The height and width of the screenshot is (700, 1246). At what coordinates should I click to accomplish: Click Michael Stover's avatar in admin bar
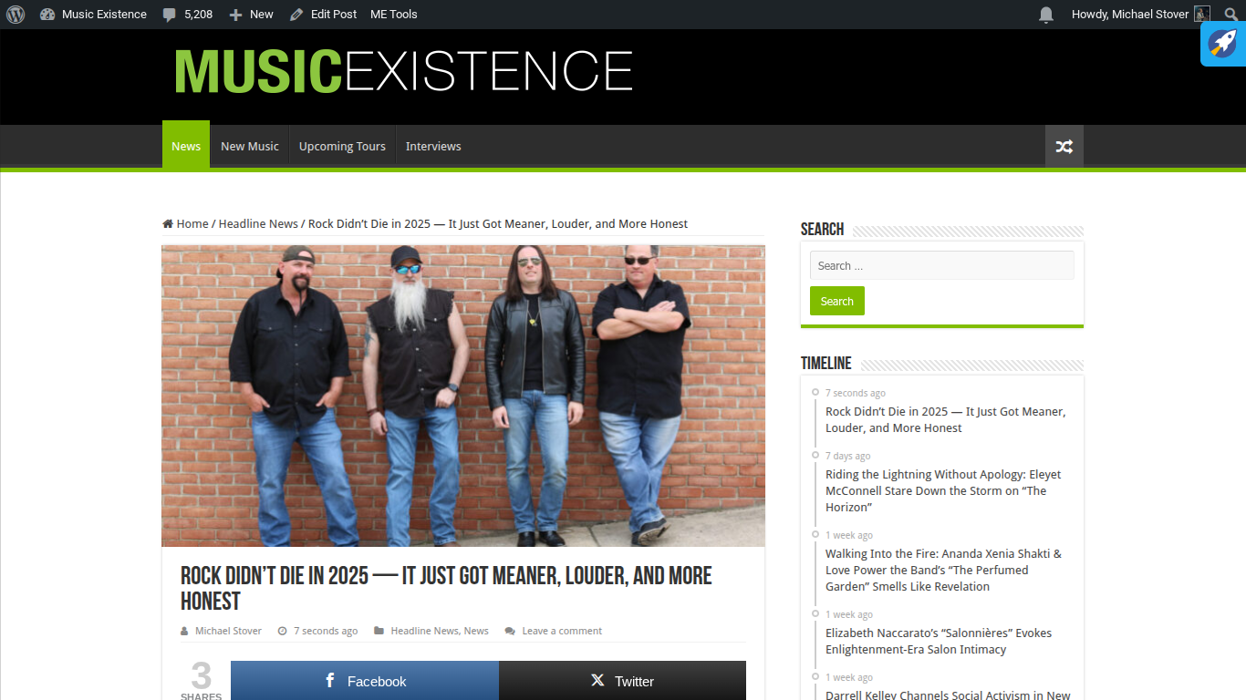tap(1202, 14)
